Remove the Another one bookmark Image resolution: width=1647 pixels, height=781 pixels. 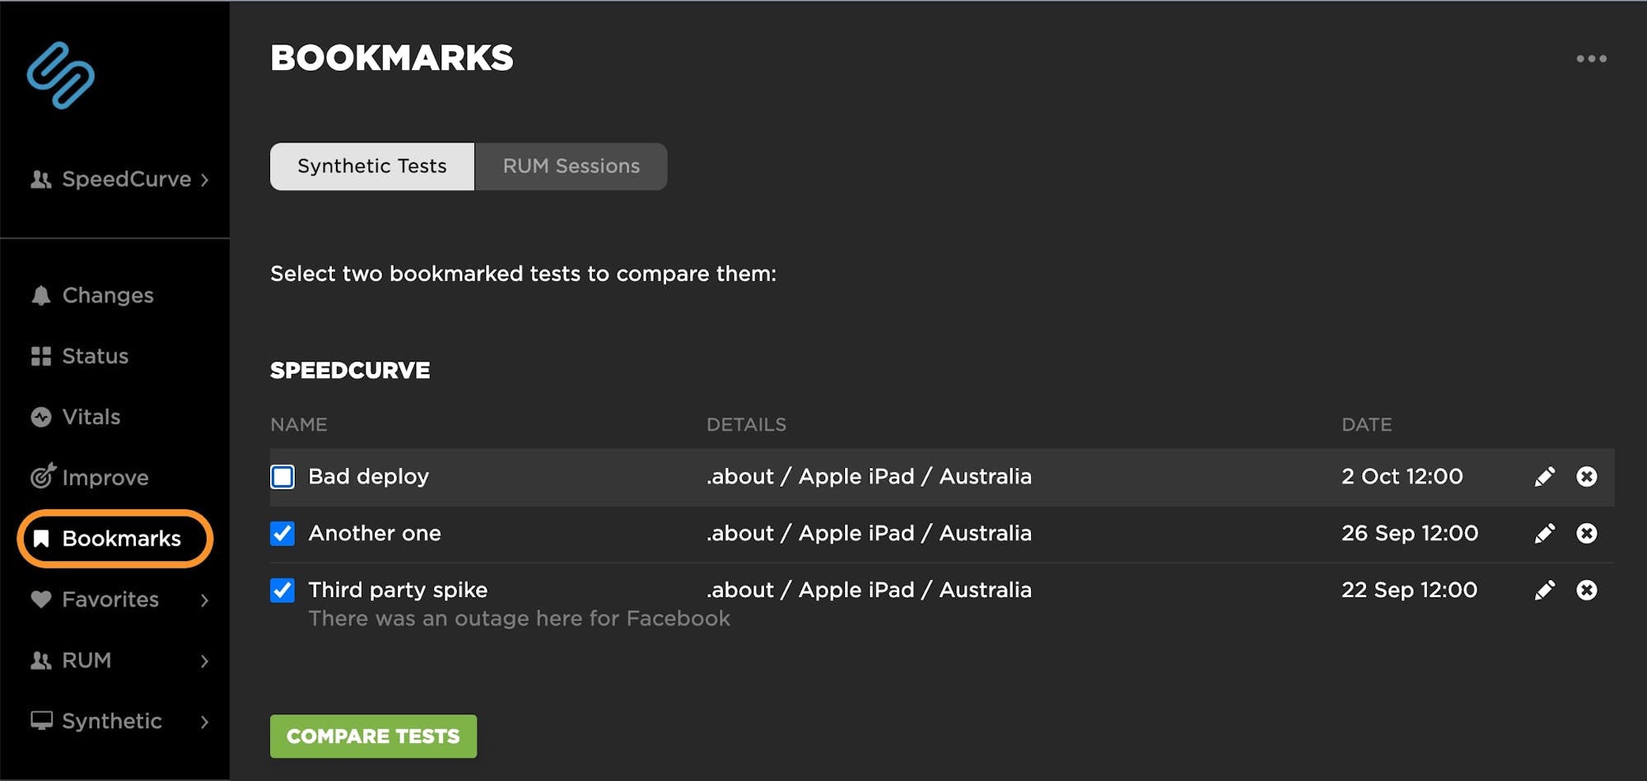1586,534
